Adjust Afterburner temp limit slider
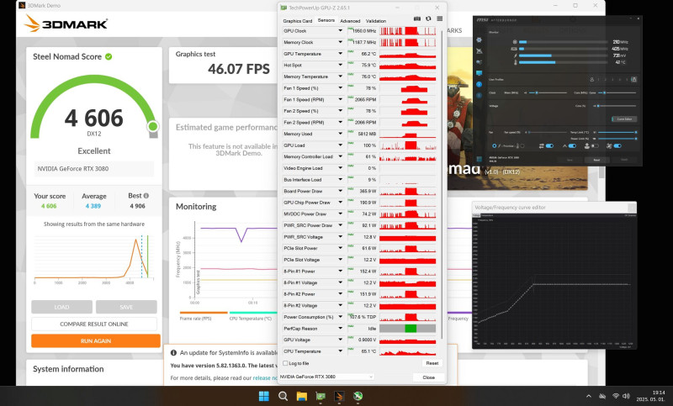Image resolution: width=673 pixels, height=406 pixels. (617, 133)
